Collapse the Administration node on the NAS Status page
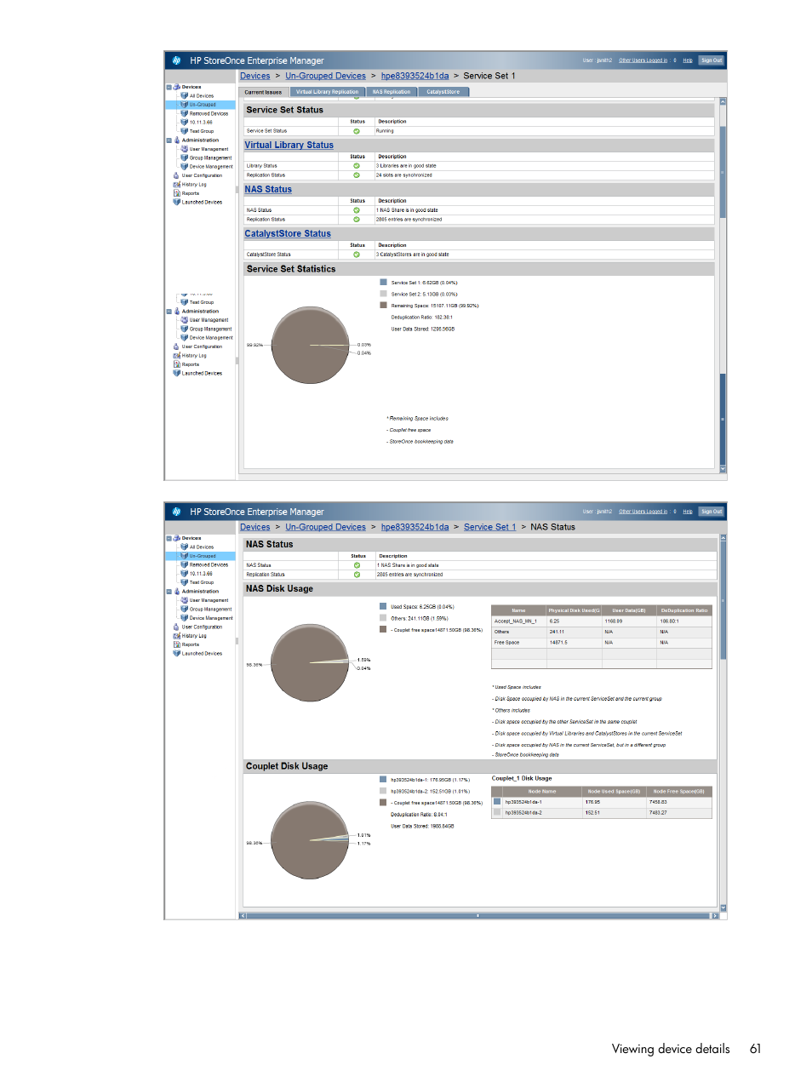Screen dimensions: 812x1082 pos(169,591)
